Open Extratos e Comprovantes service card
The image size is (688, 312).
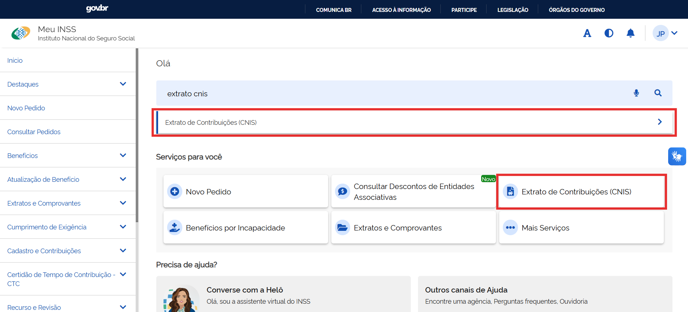(413, 228)
